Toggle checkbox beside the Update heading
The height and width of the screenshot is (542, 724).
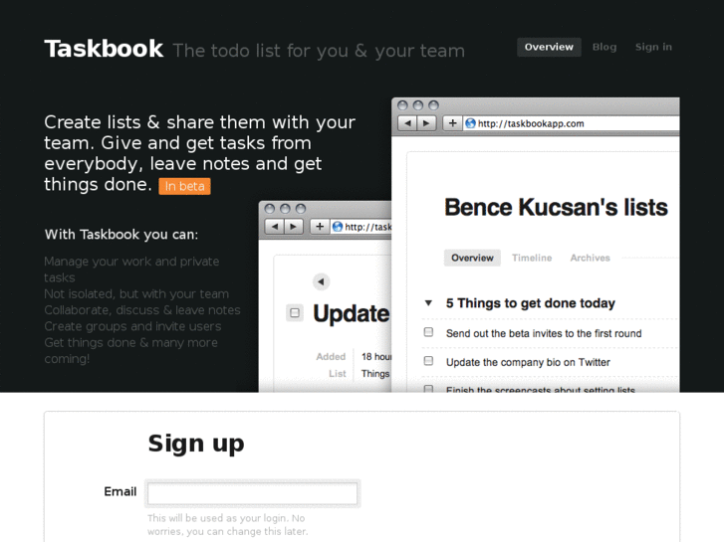click(x=295, y=313)
